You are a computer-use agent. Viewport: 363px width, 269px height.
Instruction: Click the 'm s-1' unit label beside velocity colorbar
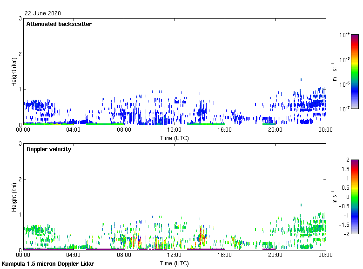click(x=335, y=197)
